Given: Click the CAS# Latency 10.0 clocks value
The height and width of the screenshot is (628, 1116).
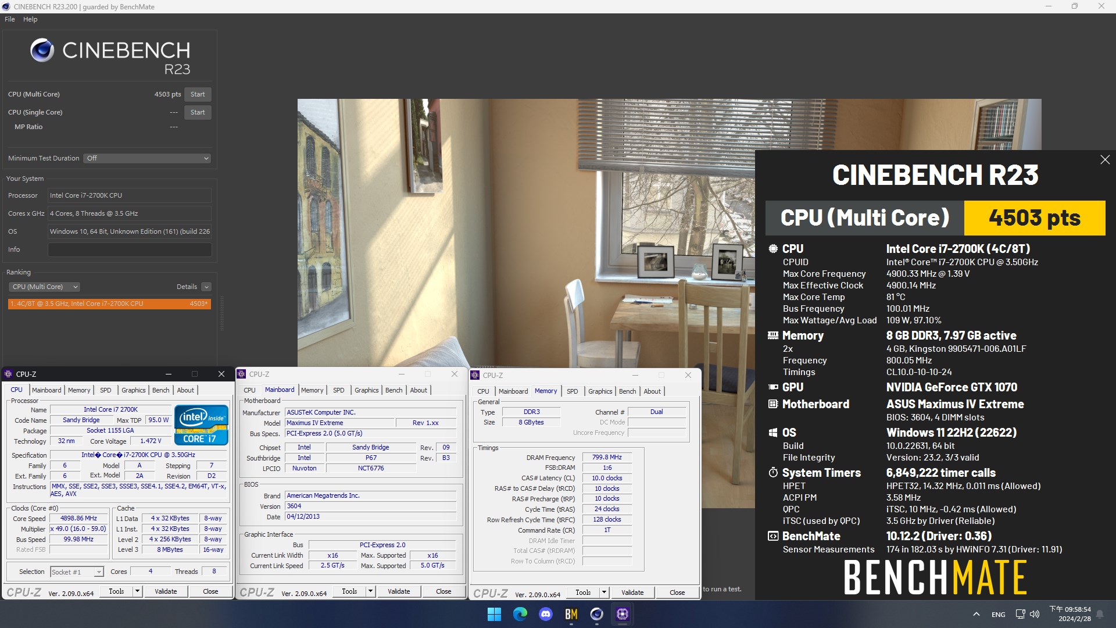Looking at the screenshot, I should pos(607,479).
